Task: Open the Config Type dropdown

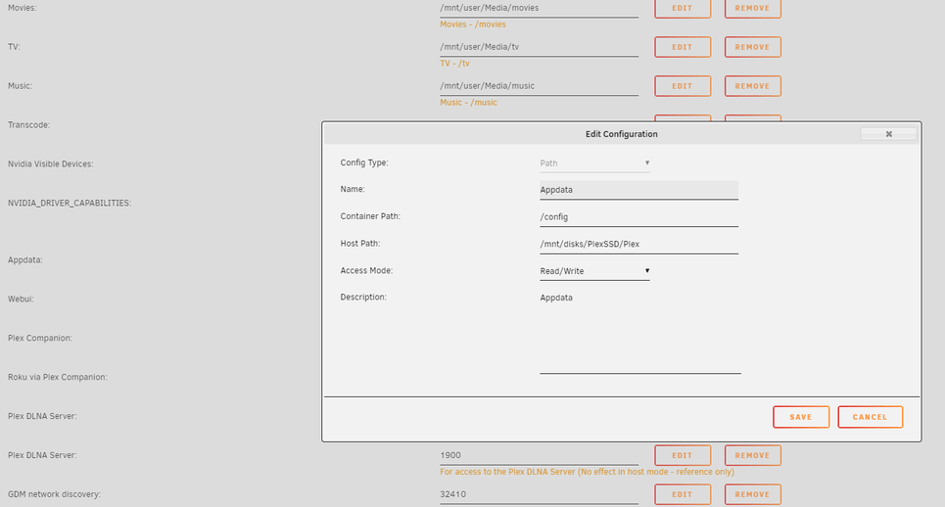Action: (594, 163)
